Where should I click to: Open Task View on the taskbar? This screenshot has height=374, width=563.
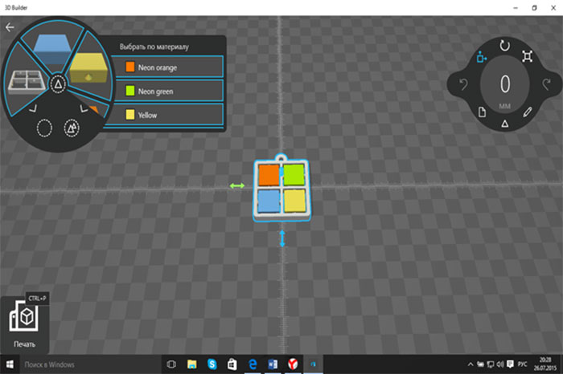(x=171, y=364)
